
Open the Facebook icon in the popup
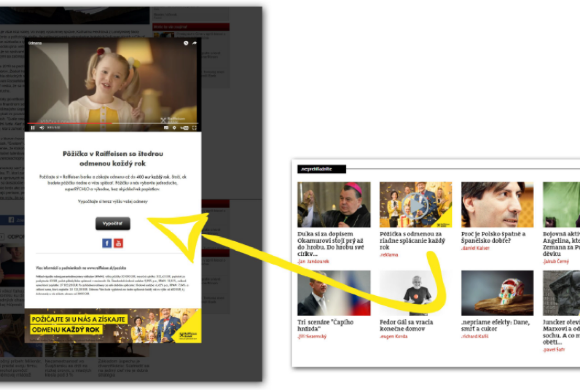click(107, 243)
